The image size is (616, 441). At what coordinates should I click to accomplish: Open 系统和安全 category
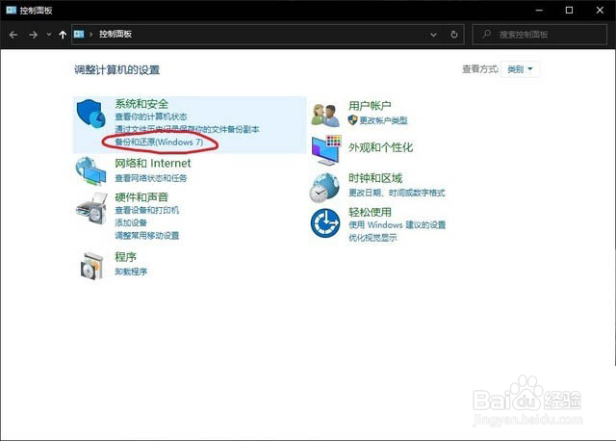[141, 104]
